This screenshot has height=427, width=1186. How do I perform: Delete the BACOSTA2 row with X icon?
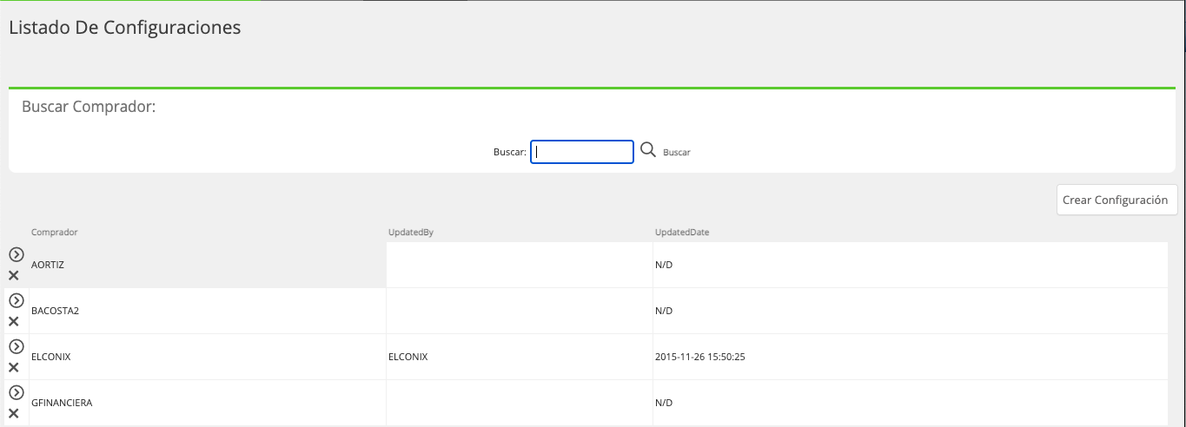[14, 322]
